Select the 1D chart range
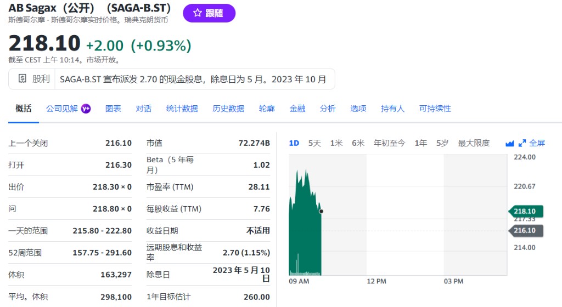This screenshot has height=307, width=562. click(294, 143)
